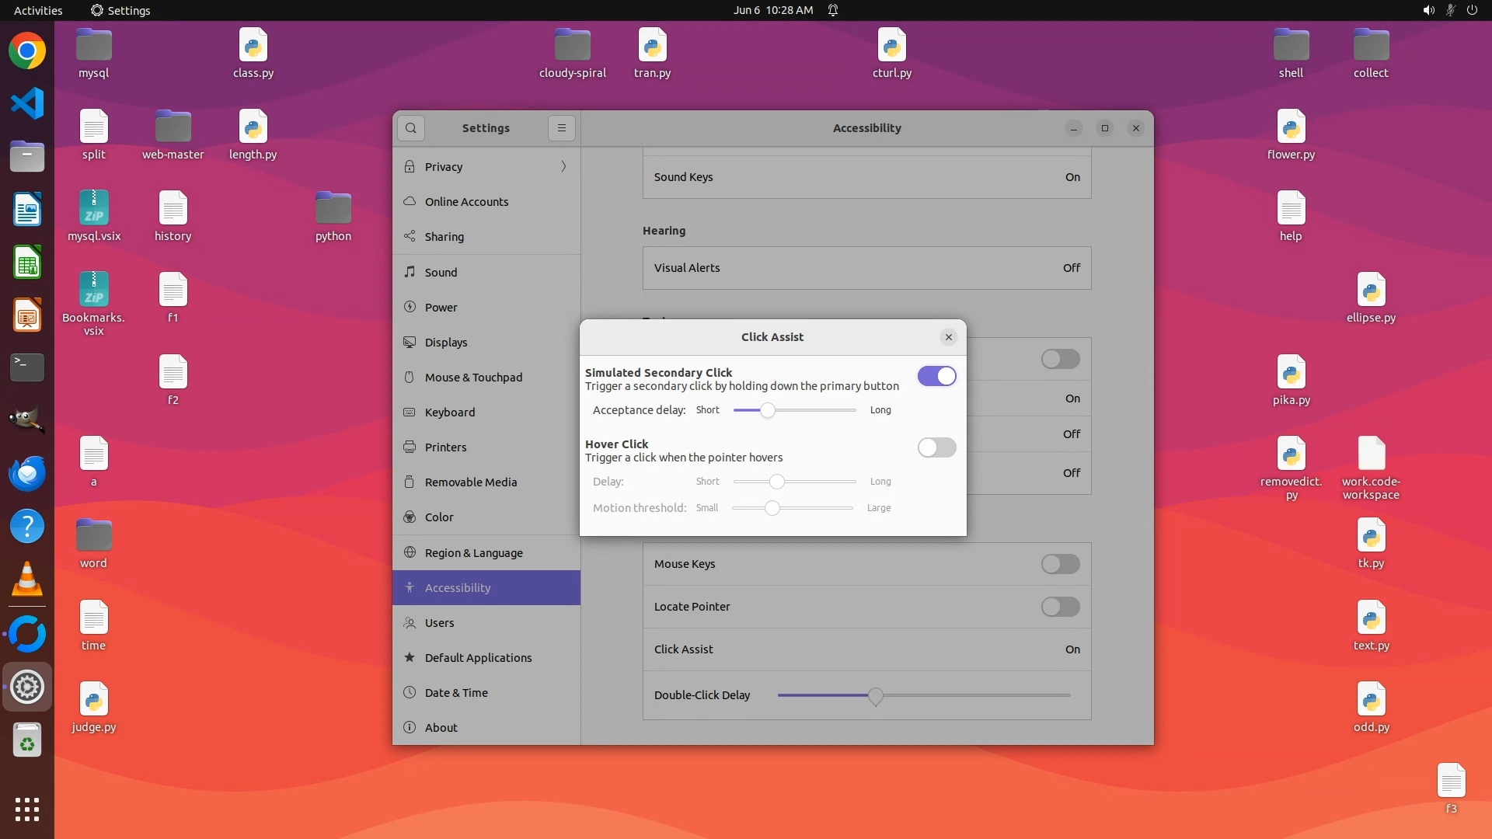Open the Settings hamburger menu
Image resolution: width=1492 pixels, height=839 pixels.
[x=562, y=128]
